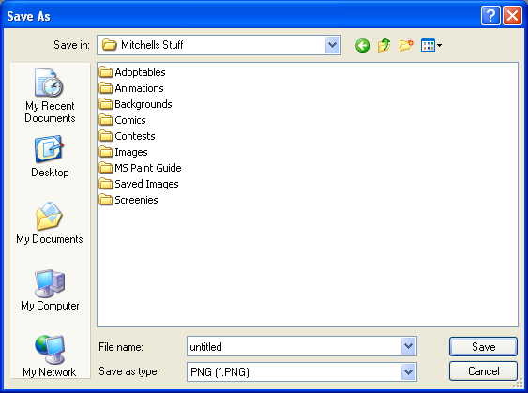Select the Backgrounds folder
Viewport: 528px width, 393px height.
135,104
